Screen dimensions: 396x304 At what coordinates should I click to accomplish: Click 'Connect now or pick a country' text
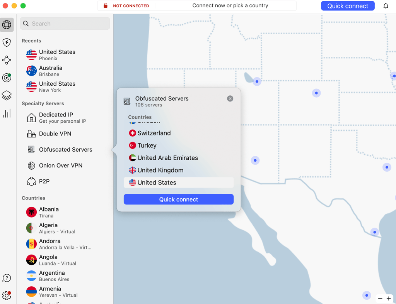230,5
